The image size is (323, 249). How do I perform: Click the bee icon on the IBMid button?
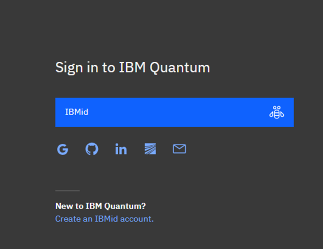point(276,112)
